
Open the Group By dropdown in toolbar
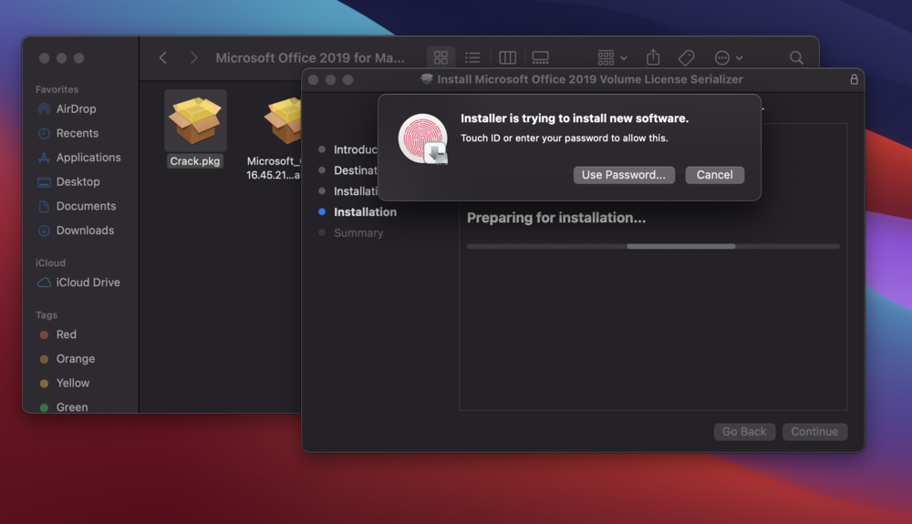tap(612, 57)
